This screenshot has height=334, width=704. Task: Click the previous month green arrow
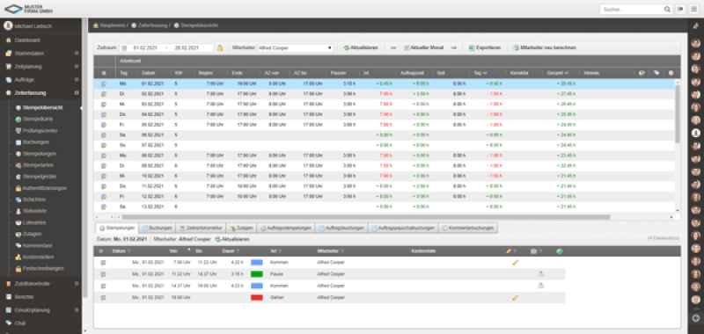click(x=393, y=47)
